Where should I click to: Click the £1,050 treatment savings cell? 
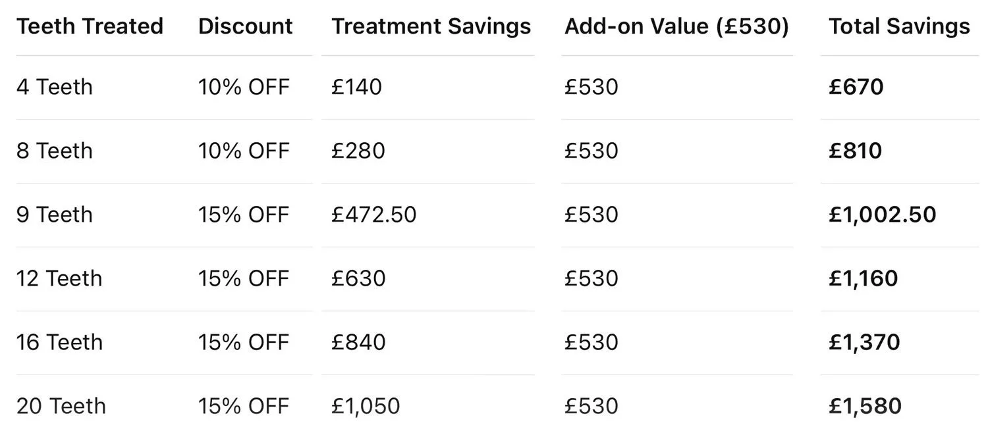(365, 406)
